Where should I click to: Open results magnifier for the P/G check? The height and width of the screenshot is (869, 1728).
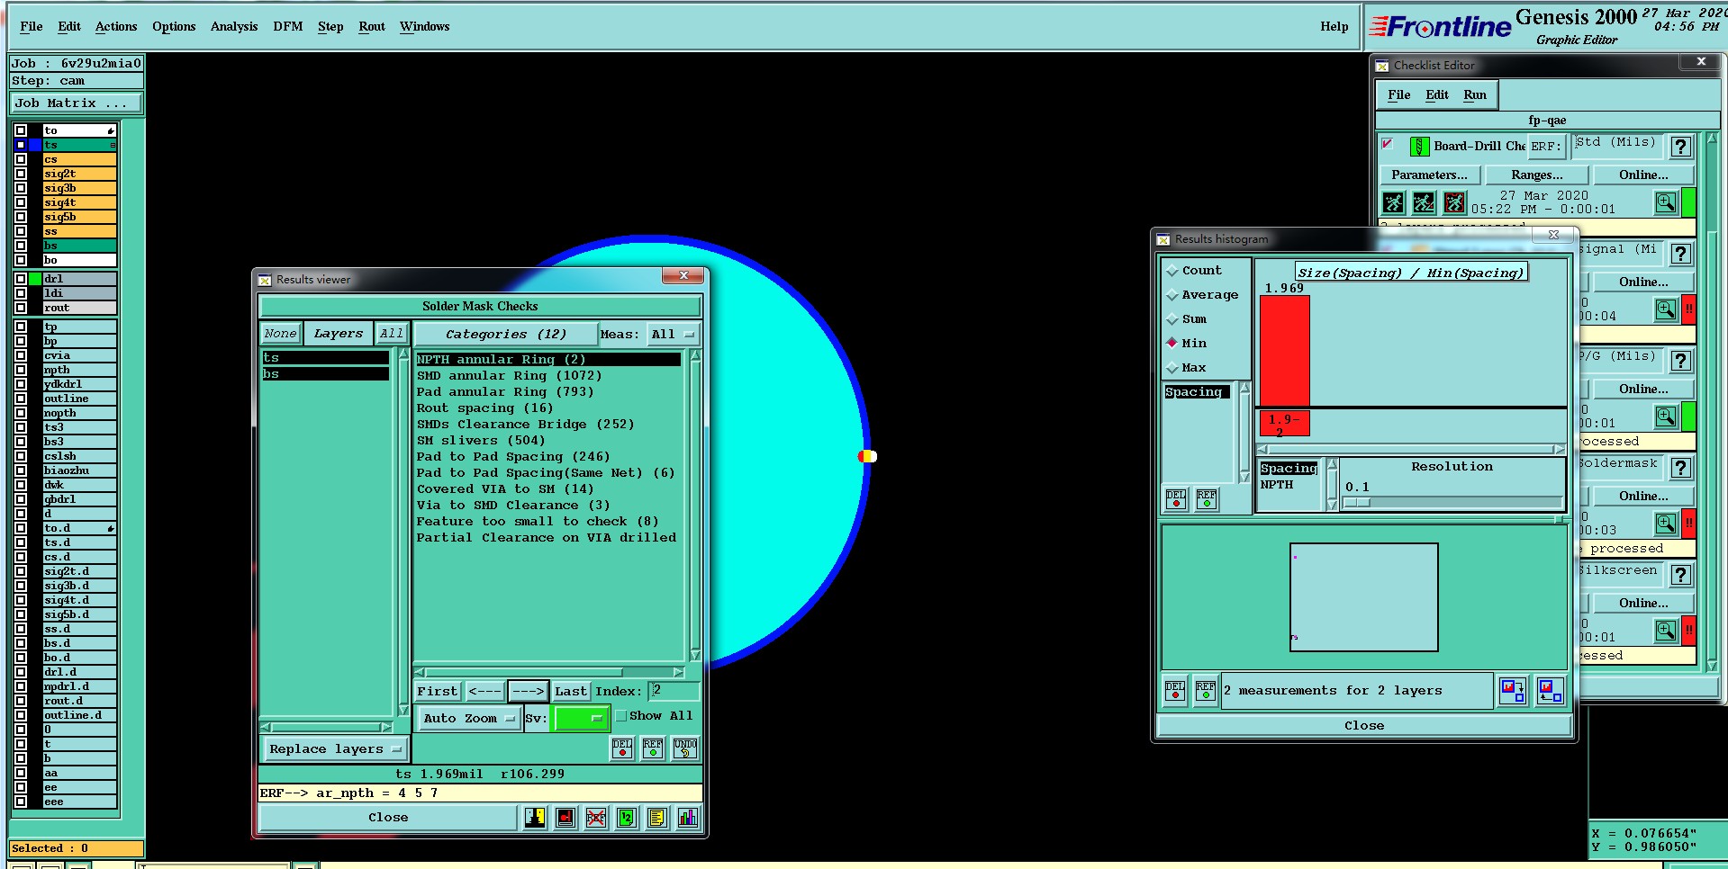pos(1666,417)
